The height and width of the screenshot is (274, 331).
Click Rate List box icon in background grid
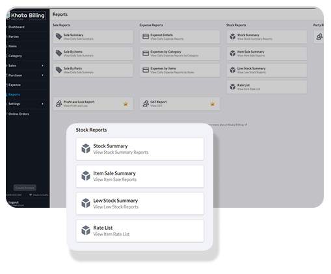[233, 86]
